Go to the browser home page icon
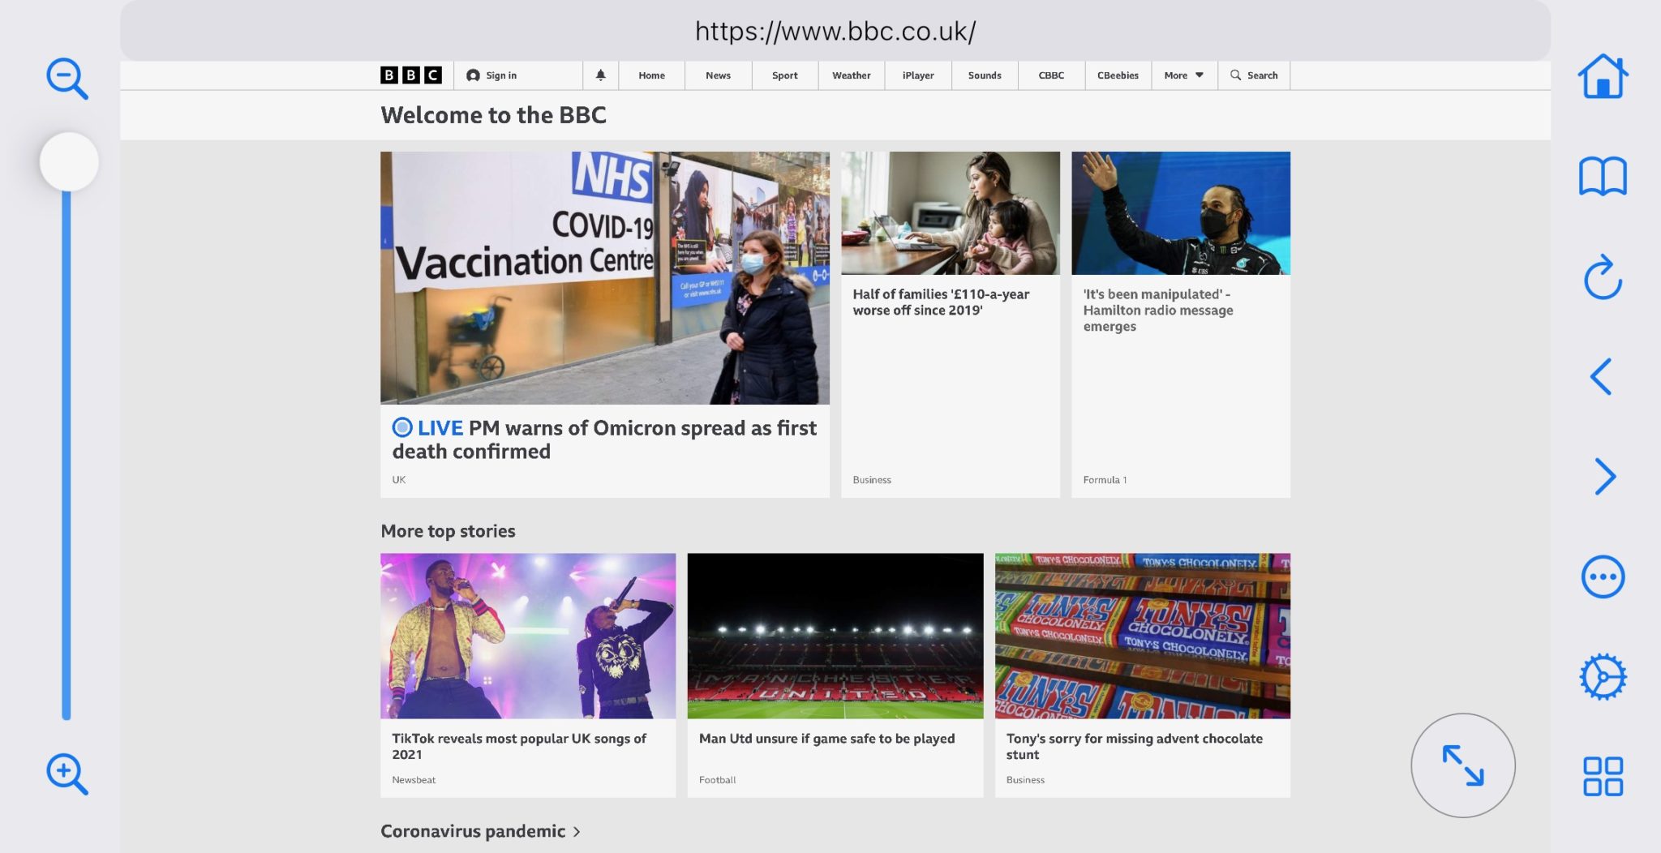Viewport: 1661px width, 853px height. click(x=1603, y=76)
